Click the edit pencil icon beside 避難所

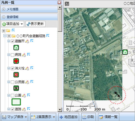pos(27,41)
